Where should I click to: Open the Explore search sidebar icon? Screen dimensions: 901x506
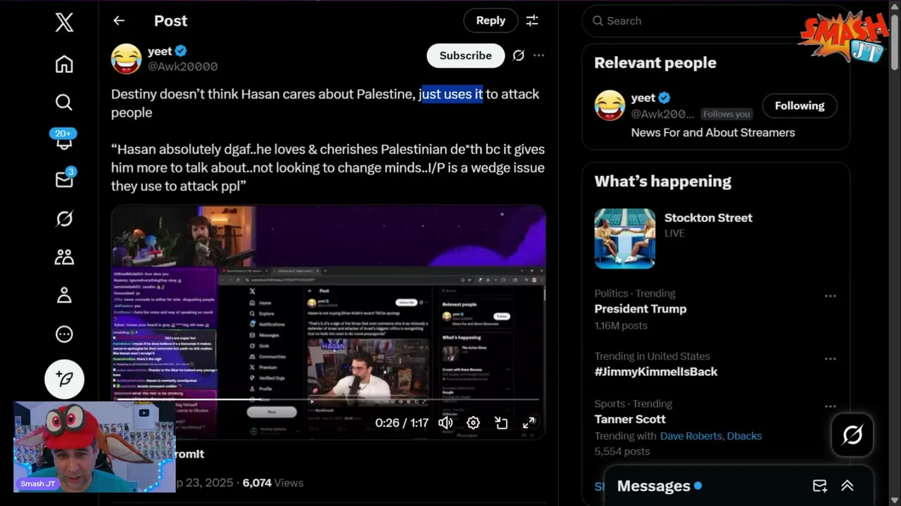[64, 103]
